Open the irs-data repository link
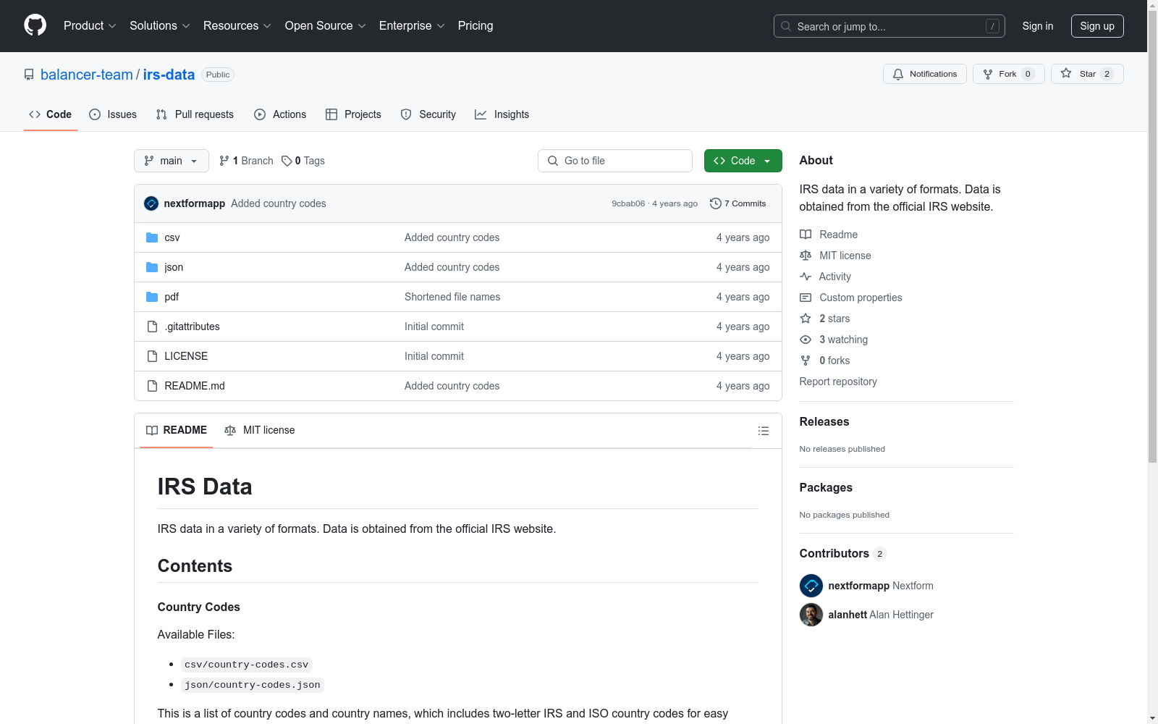Viewport: 1158px width, 724px height. [169, 75]
